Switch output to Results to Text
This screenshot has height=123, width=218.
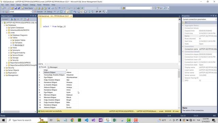[x=79, y=12]
